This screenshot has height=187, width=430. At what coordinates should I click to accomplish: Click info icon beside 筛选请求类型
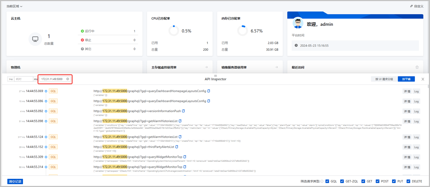coord(322,181)
